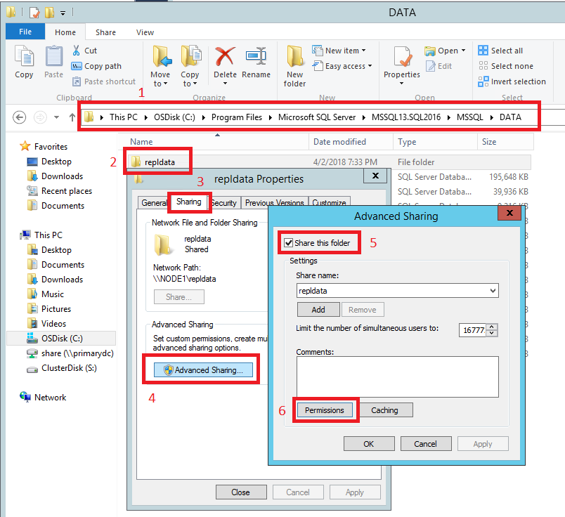
Task: Increase simultaneous users limit spinner
Action: 492,327
